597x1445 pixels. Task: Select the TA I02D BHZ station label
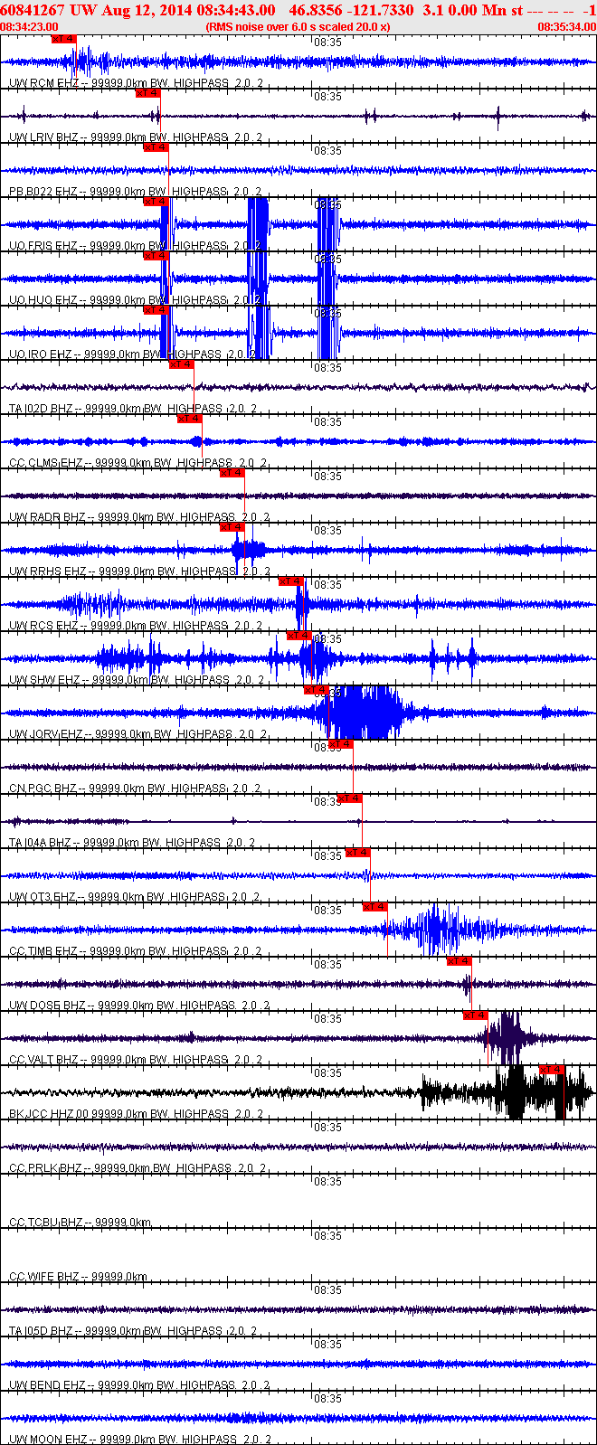(x=133, y=409)
